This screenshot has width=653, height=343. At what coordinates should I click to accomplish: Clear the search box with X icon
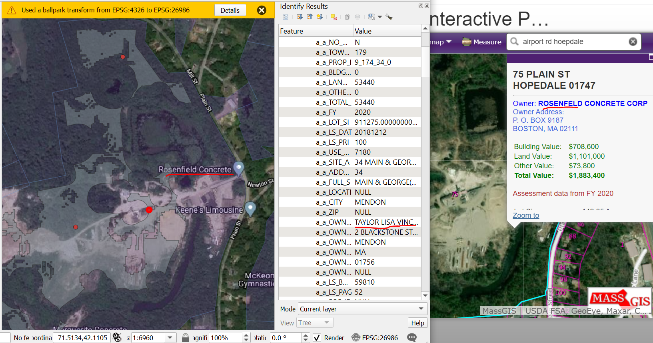point(633,42)
